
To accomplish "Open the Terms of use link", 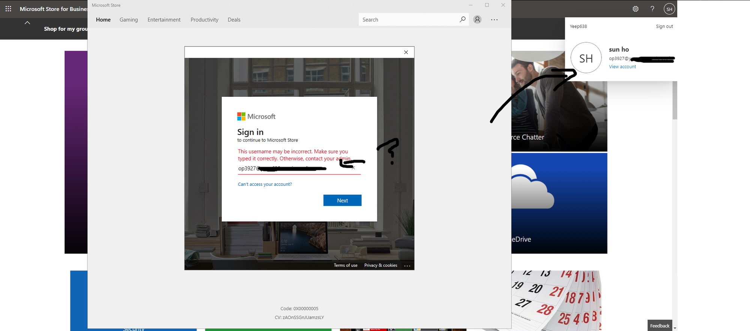I will pos(345,265).
